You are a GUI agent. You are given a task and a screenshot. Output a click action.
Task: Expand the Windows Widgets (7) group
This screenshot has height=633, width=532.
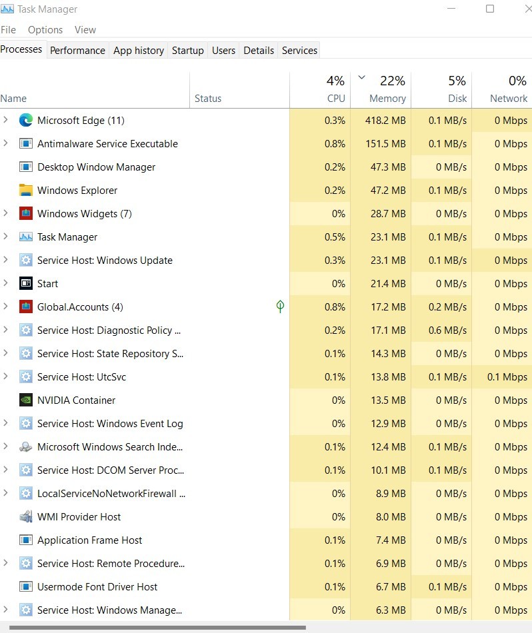pos(5,213)
